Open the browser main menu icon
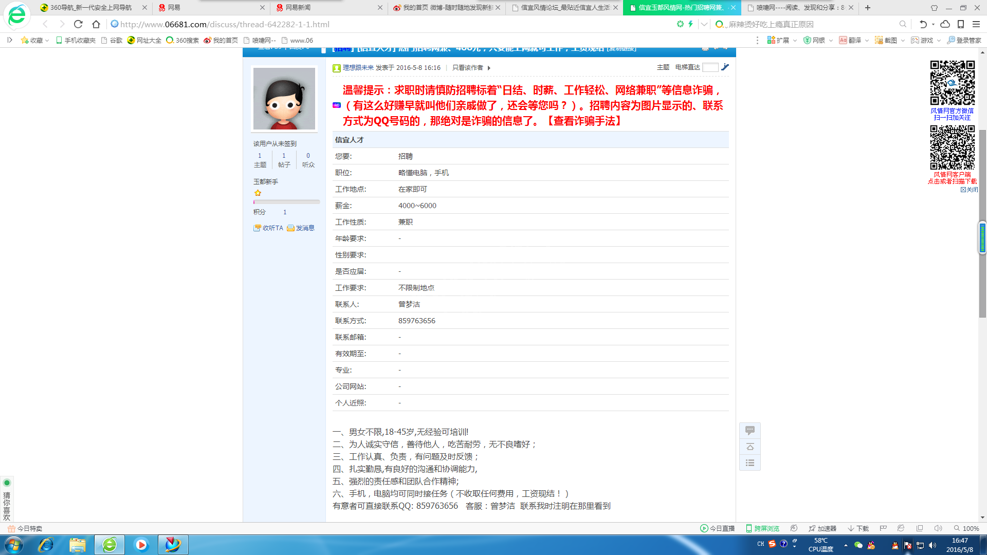 click(x=976, y=24)
